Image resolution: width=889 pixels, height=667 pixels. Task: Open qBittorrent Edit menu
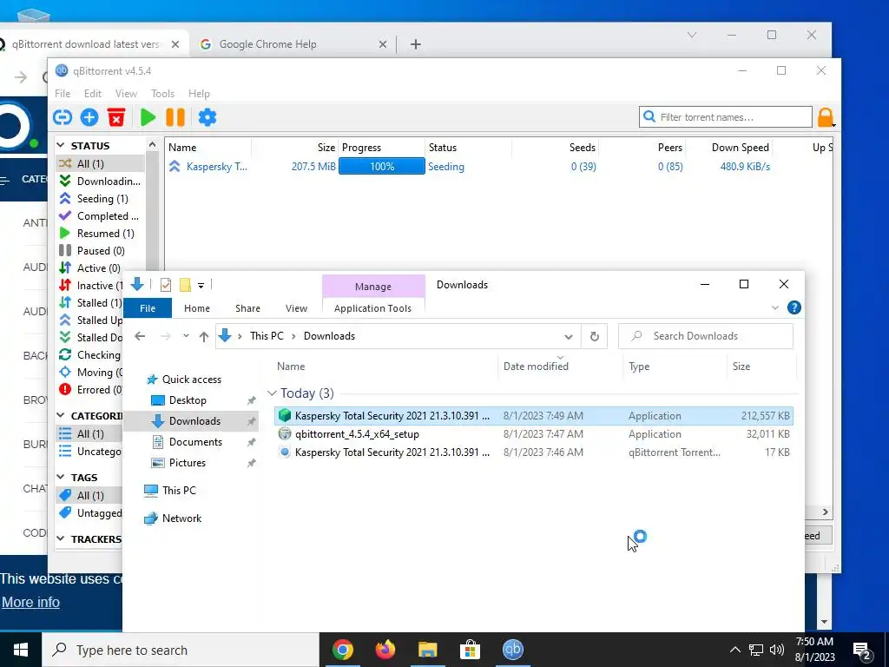(92, 94)
